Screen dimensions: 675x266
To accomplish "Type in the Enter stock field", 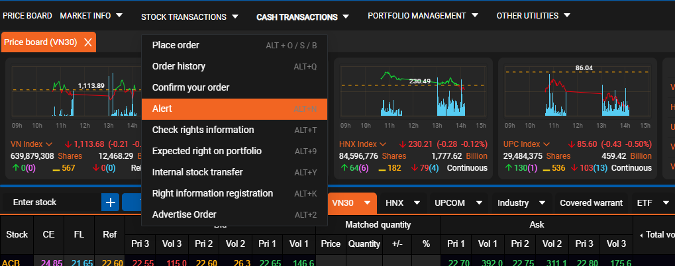I will pyautogui.click(x=53, y=202).
